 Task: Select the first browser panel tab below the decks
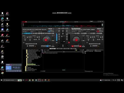(53, 49)
